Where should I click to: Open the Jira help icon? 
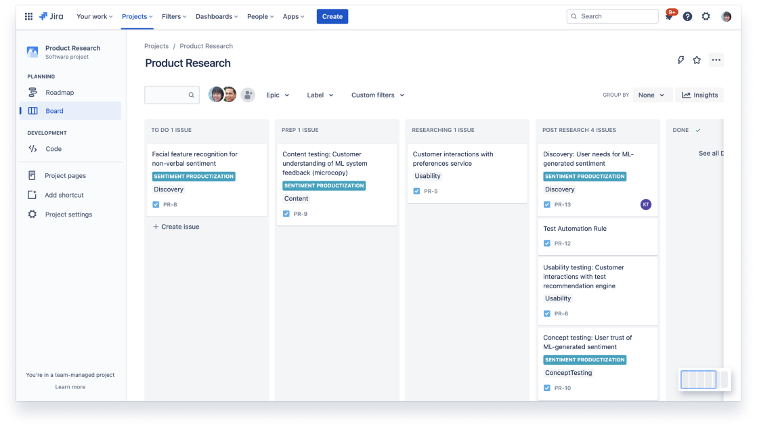point(687,16)
